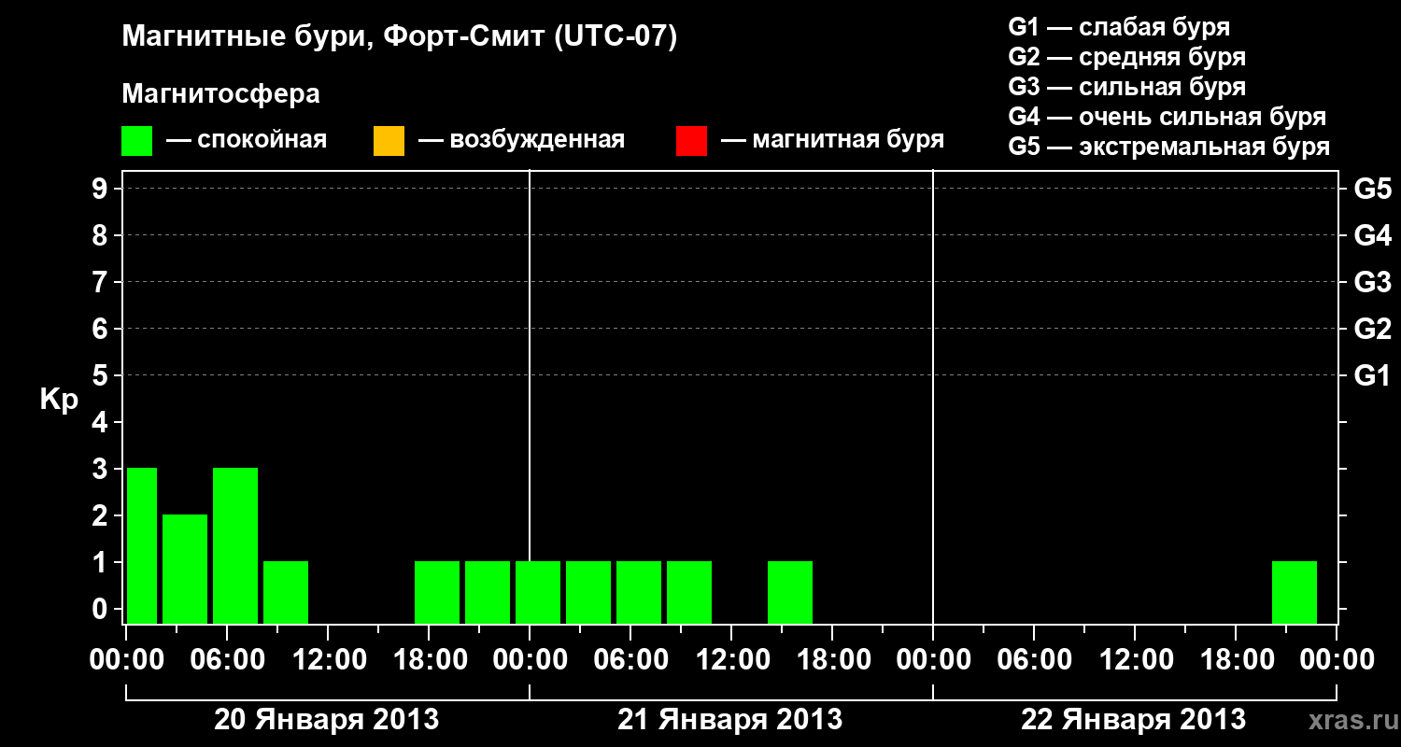Select the chart title 'Магнитные бури, Форт-Смит (UTC-07)'
The height and width of the screenshot is (747, 1401).
point(399,37)
